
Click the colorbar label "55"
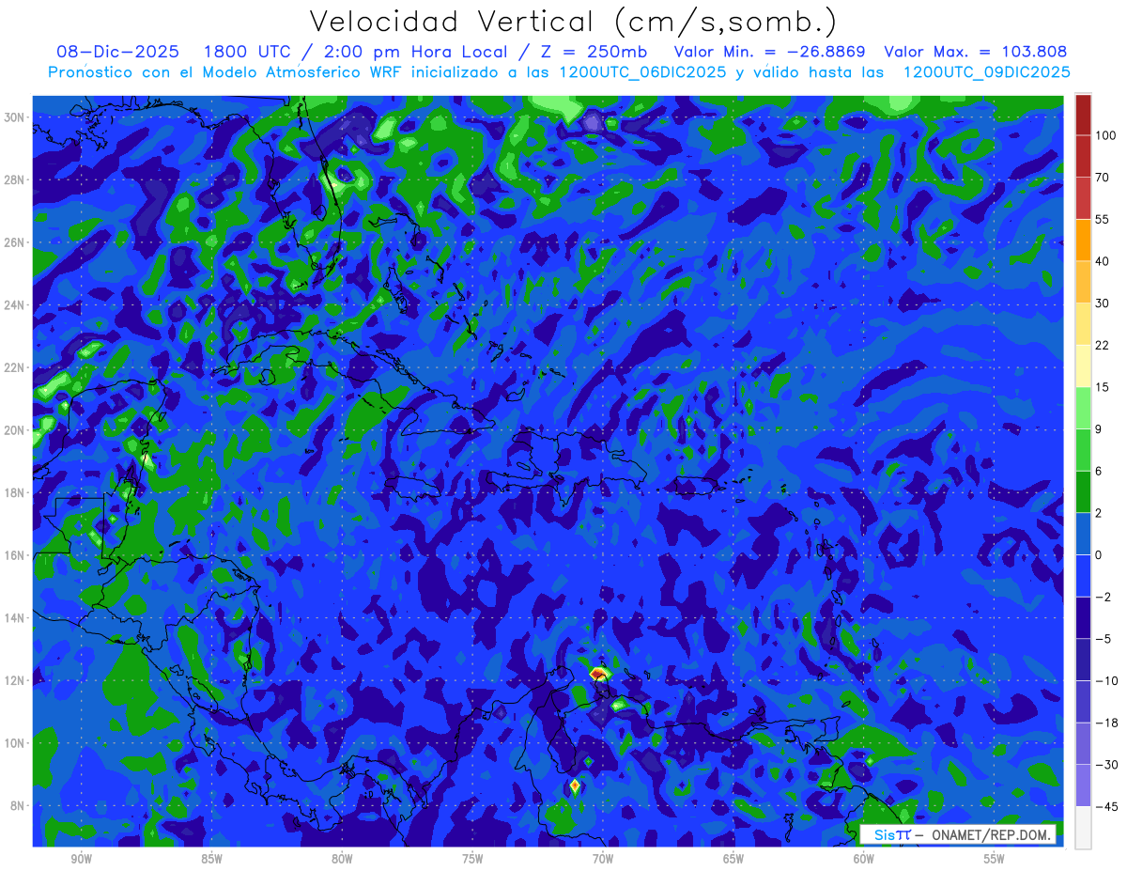point(1103,219)
